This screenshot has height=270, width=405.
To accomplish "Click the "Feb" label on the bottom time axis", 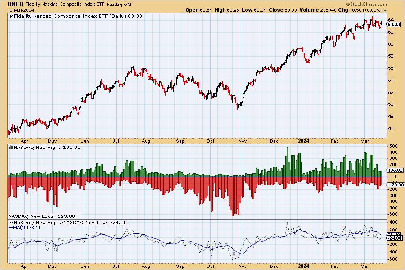I will (335, 266).
